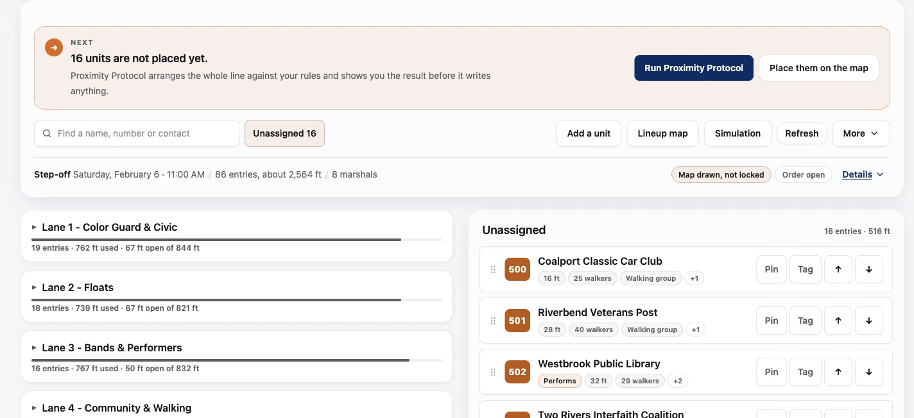Open the Simulation view
The image size is (914, 418).
pos(737,133)
